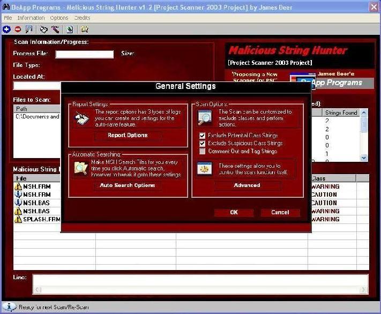The height and width of the screenshot is (314, 381).
Task: Uncheck Exclude Potential Class Strings
Action: tap(203, 136)
